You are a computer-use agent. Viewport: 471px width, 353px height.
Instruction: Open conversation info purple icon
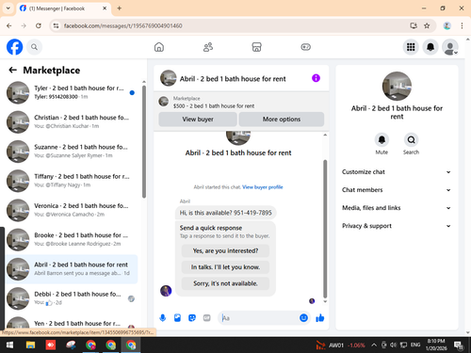click(316, 78)
